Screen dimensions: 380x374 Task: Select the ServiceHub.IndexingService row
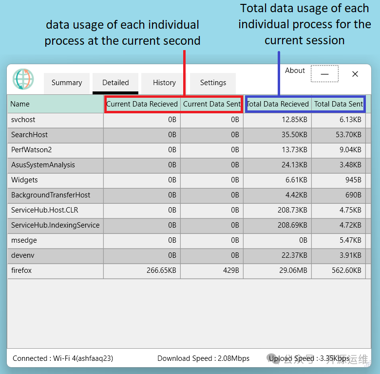click(55, 225)
